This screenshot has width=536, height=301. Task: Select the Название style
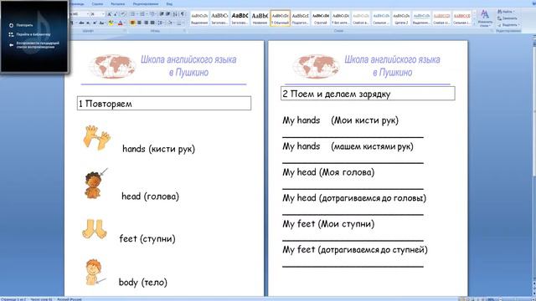click(260, 18)
